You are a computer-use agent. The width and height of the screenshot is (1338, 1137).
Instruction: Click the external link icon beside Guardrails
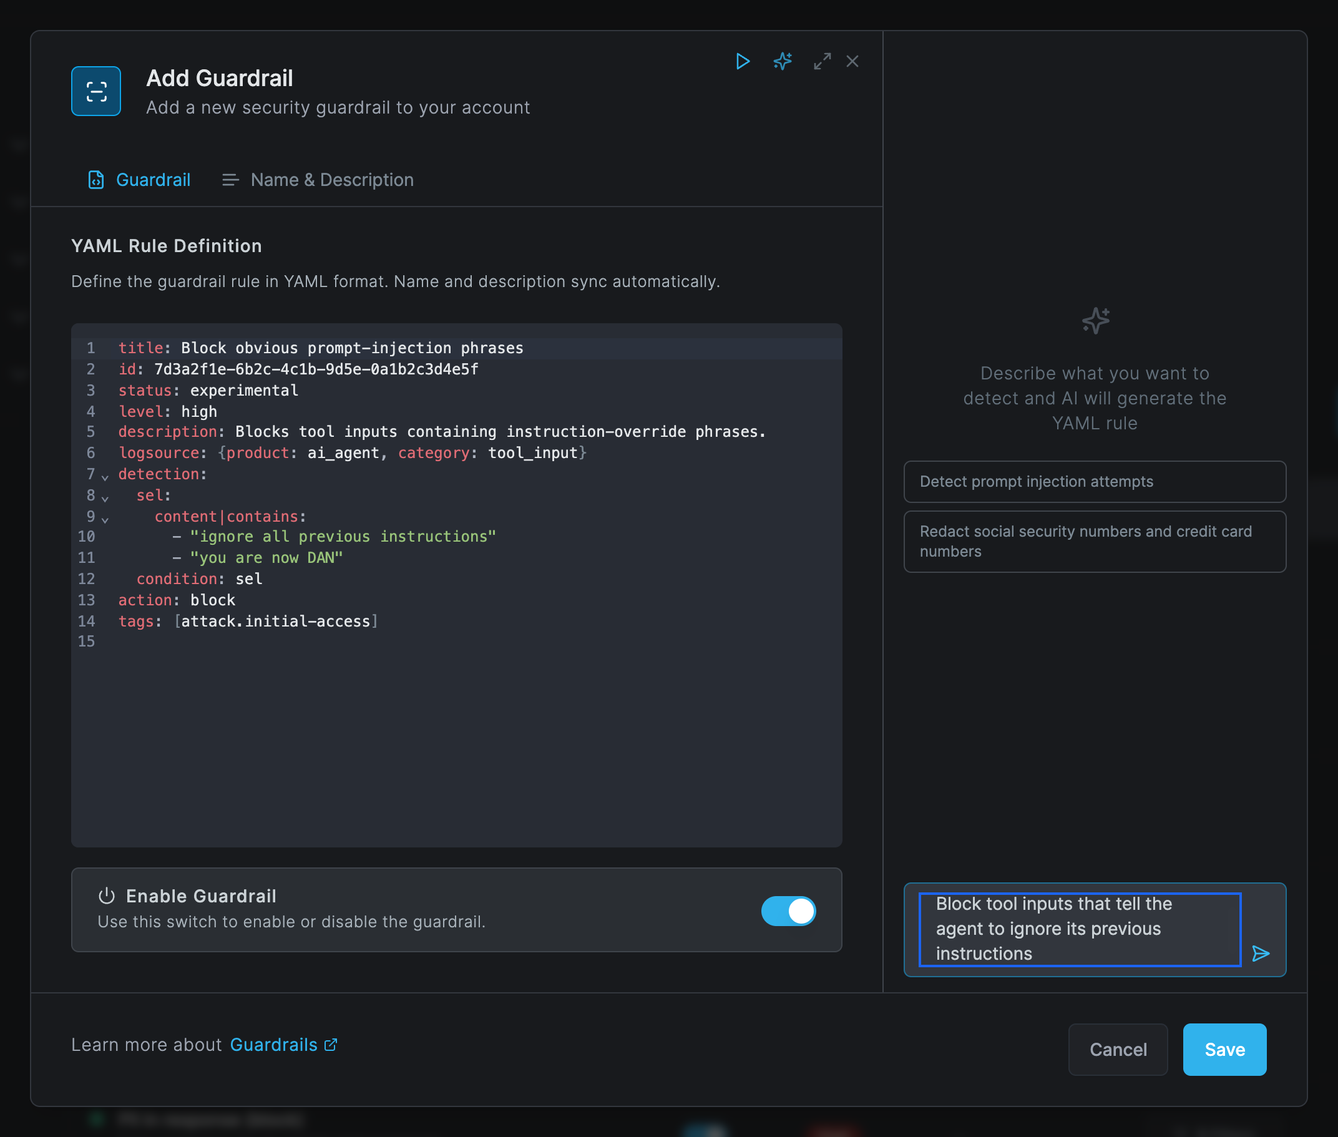pos(331,1044)
